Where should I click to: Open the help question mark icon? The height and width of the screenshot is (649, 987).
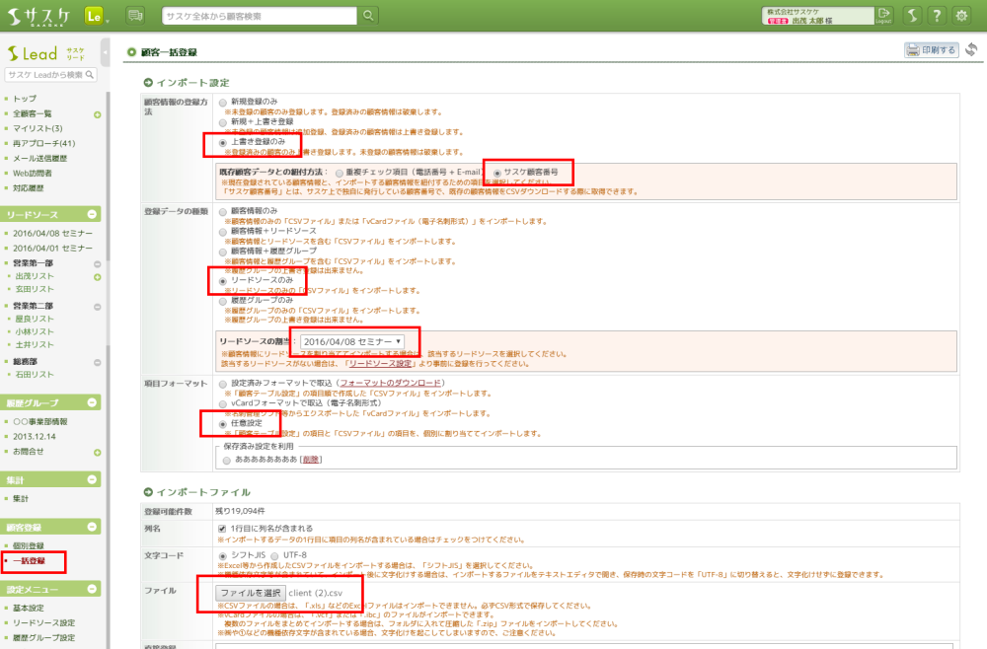click(935, 16)
